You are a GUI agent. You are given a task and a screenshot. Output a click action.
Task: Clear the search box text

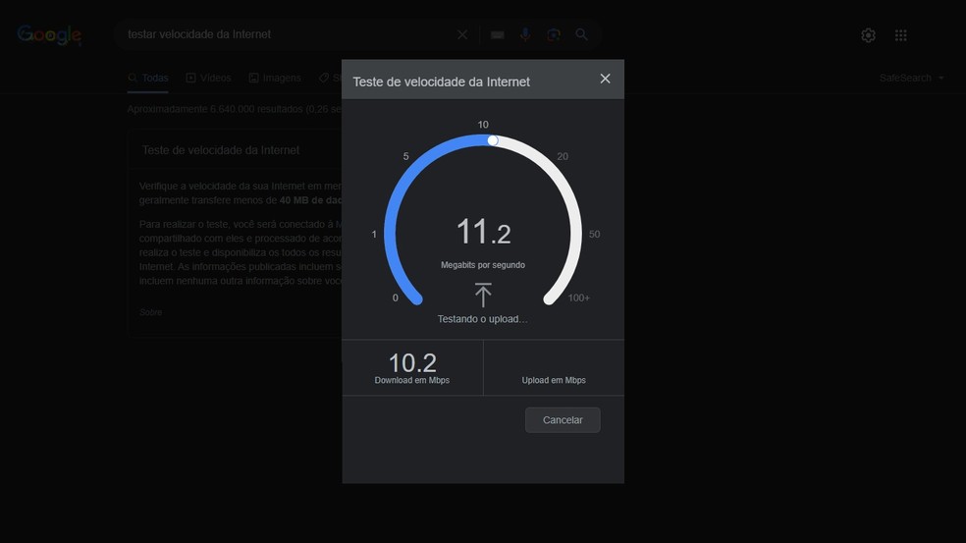click(462, 34)
